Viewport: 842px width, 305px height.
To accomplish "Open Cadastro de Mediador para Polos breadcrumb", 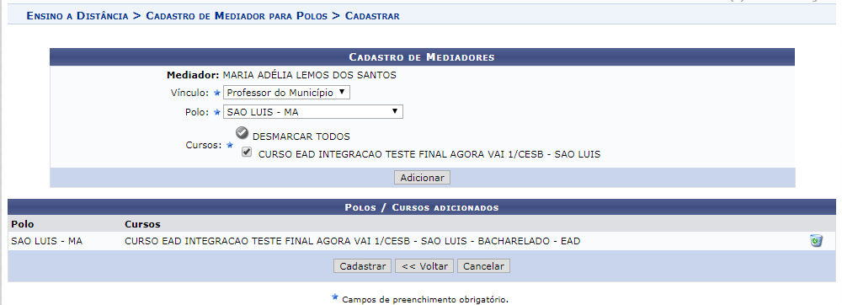I will tap(237, 16).
